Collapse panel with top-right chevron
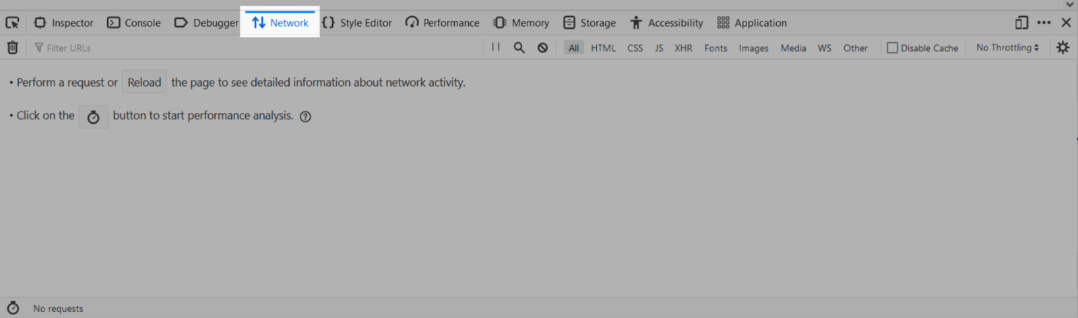1078x318 pixels. click(x=1069, y=5)
